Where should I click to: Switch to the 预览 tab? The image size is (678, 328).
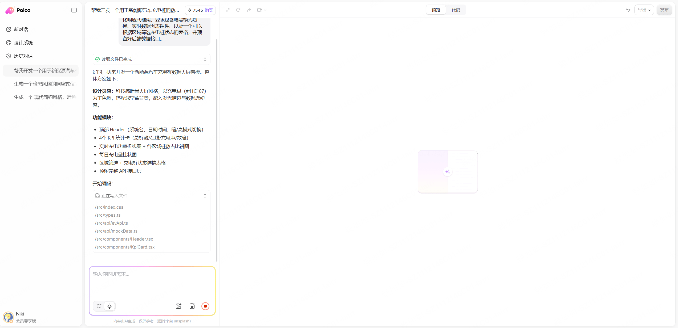click(x=436, y=10)
